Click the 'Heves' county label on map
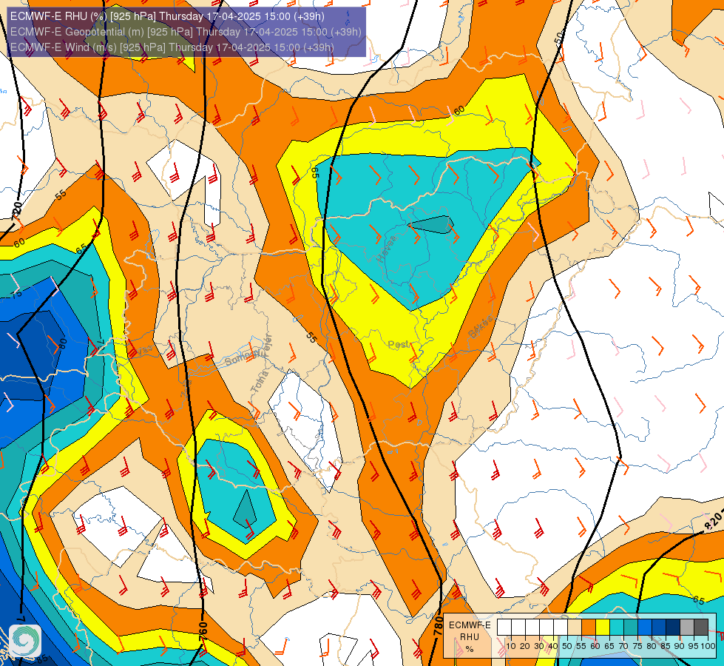The image size is (724, 666). pyautogui.click(x=387, y=248)
